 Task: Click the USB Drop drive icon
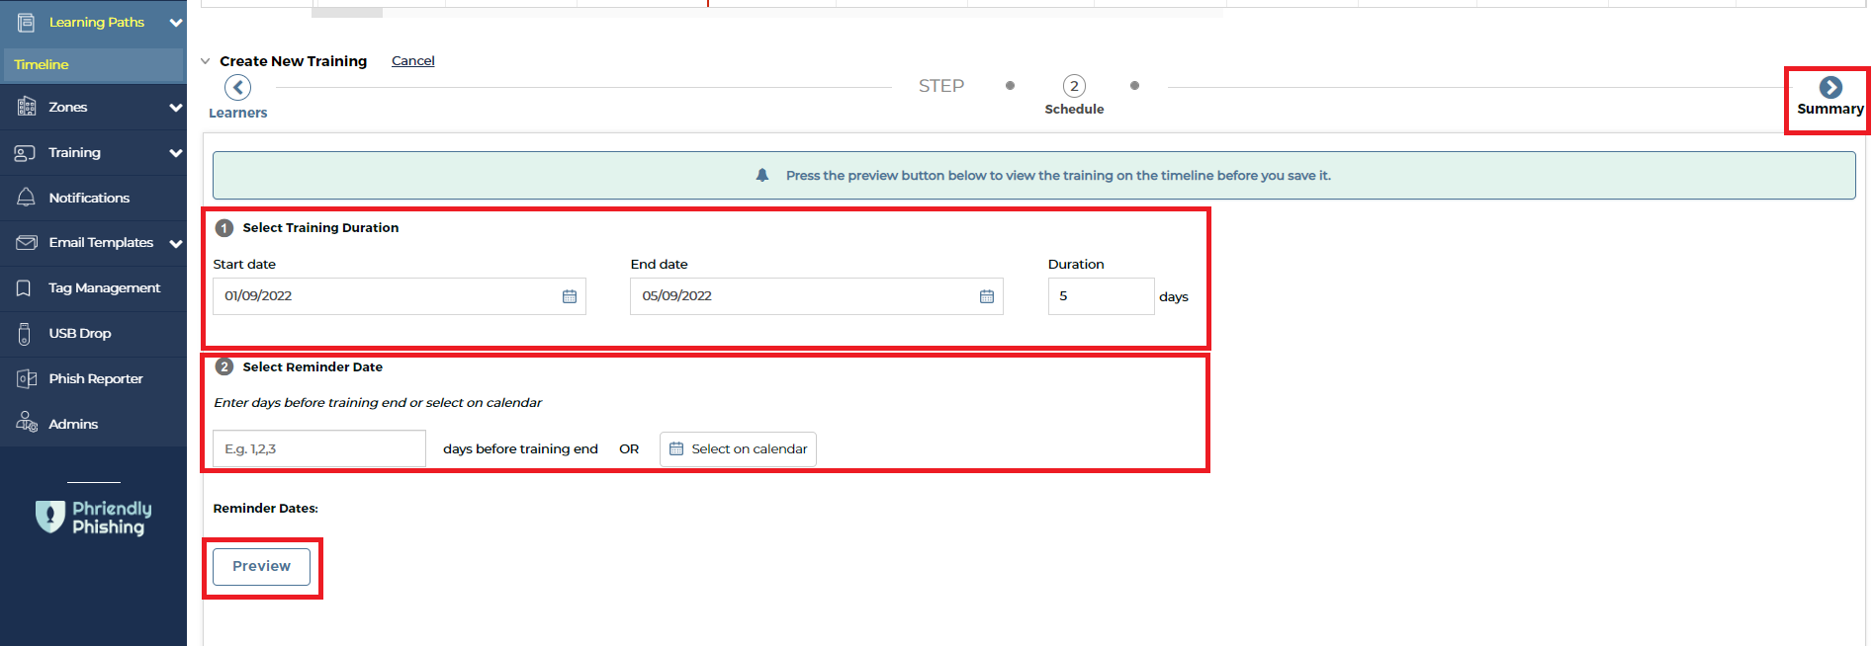(x=25, y=334)
